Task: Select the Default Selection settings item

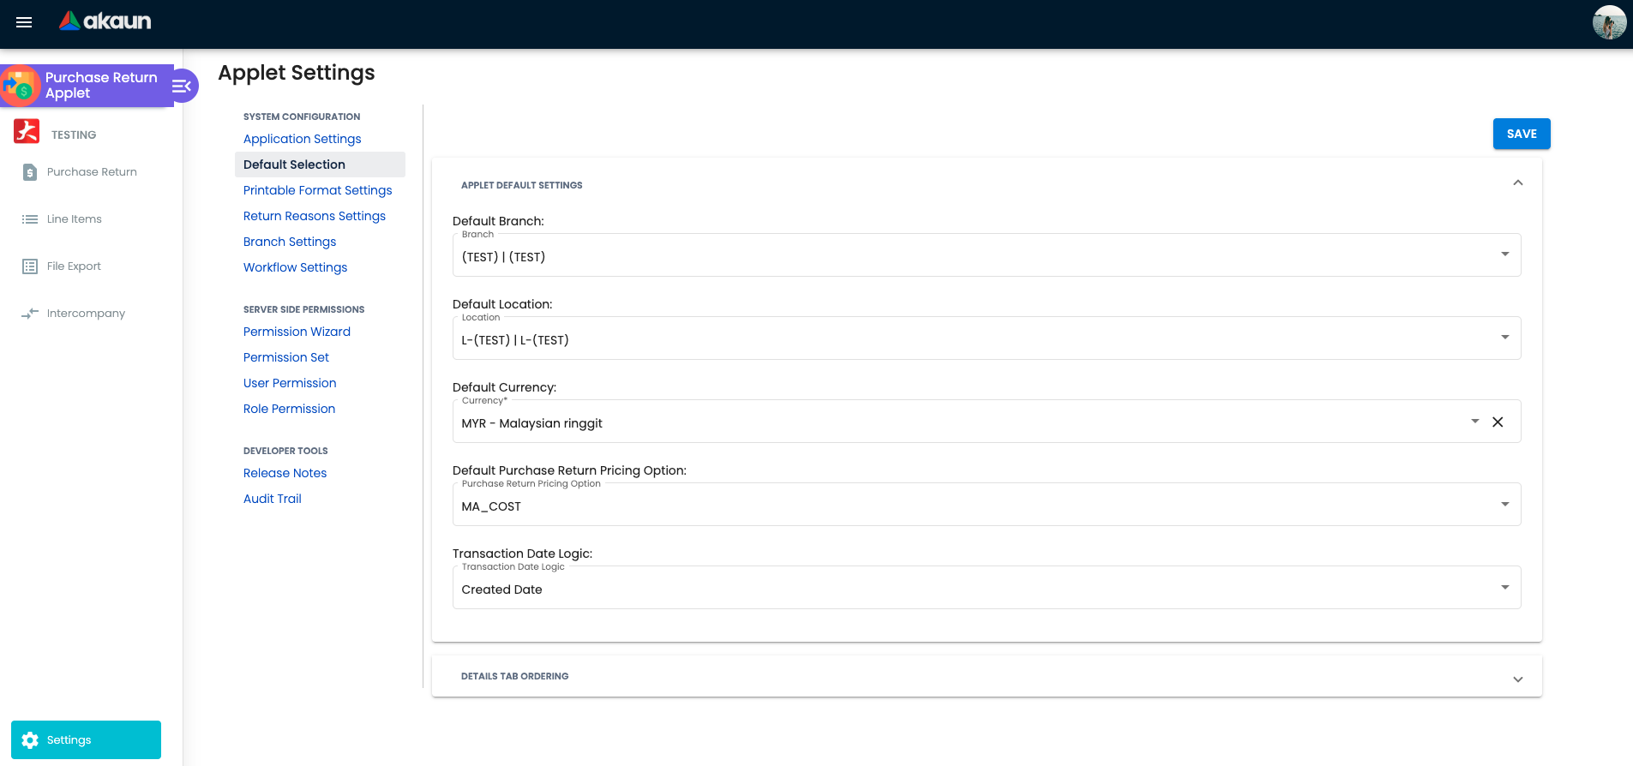Action: 320,165
